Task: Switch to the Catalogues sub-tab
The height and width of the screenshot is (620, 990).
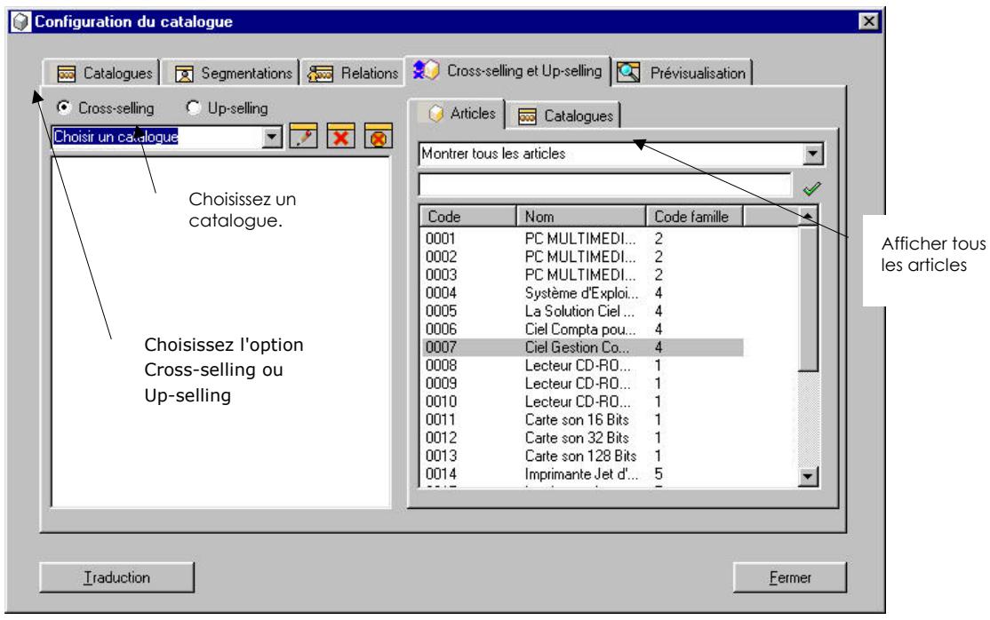Action: pos(564,116)
